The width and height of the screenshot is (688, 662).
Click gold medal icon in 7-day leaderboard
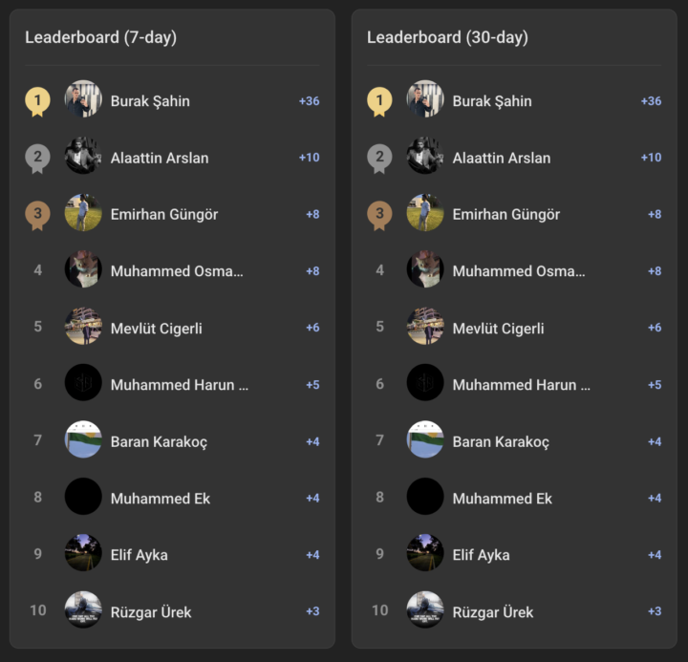pyautogui.click(x=37, y=100)
